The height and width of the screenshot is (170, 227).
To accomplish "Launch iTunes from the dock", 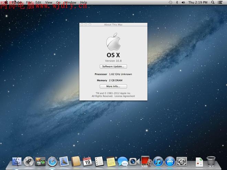I will [158, 161].
